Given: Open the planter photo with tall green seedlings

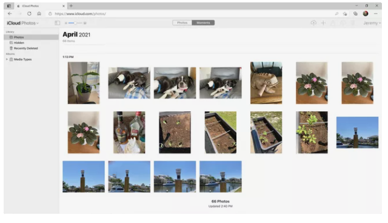Looking at the screenshot, I should (312, 132).
